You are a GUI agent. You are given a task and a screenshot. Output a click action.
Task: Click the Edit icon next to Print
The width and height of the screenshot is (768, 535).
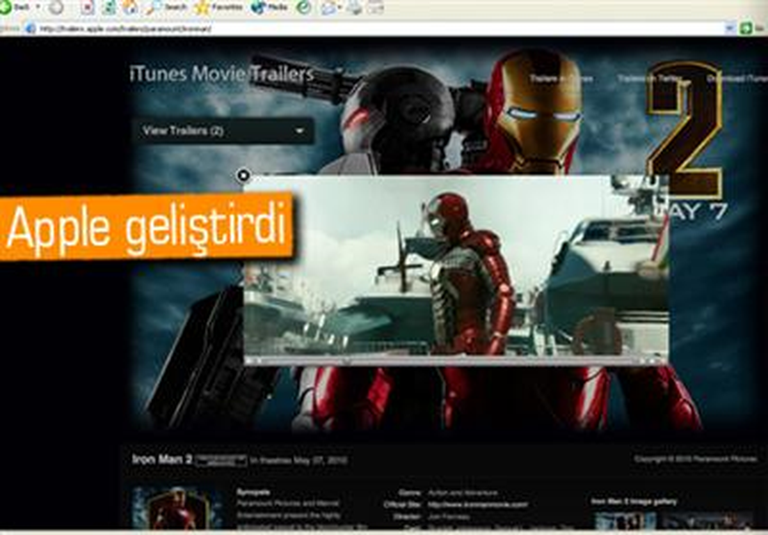375,7
